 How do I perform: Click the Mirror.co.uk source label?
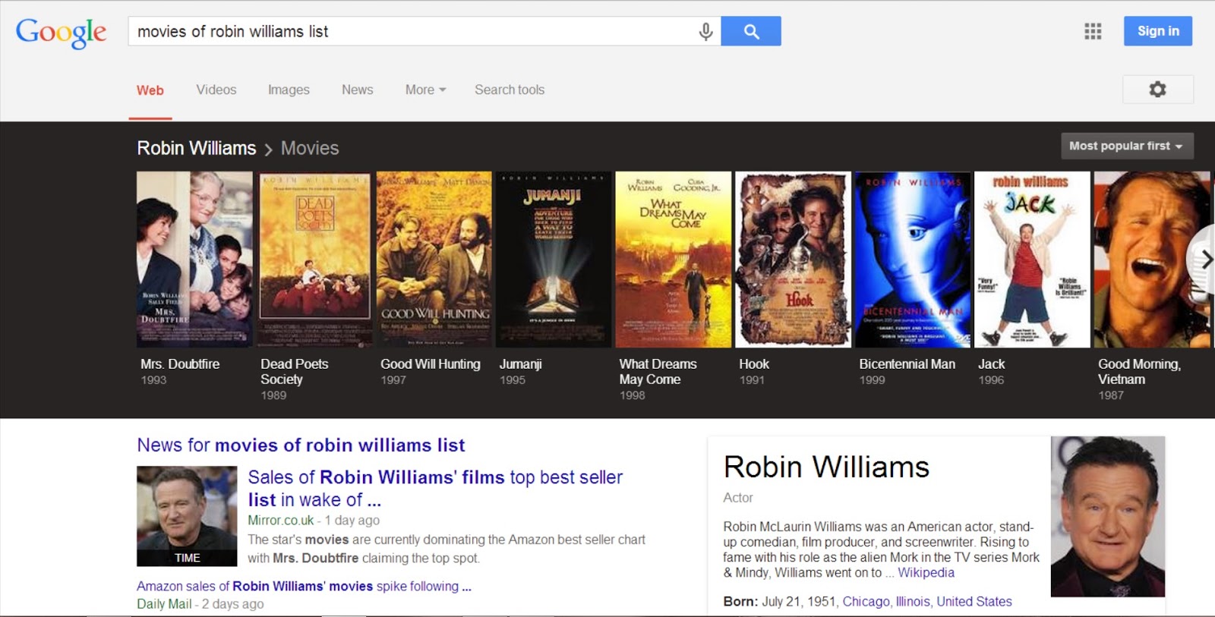pos(280,521)
